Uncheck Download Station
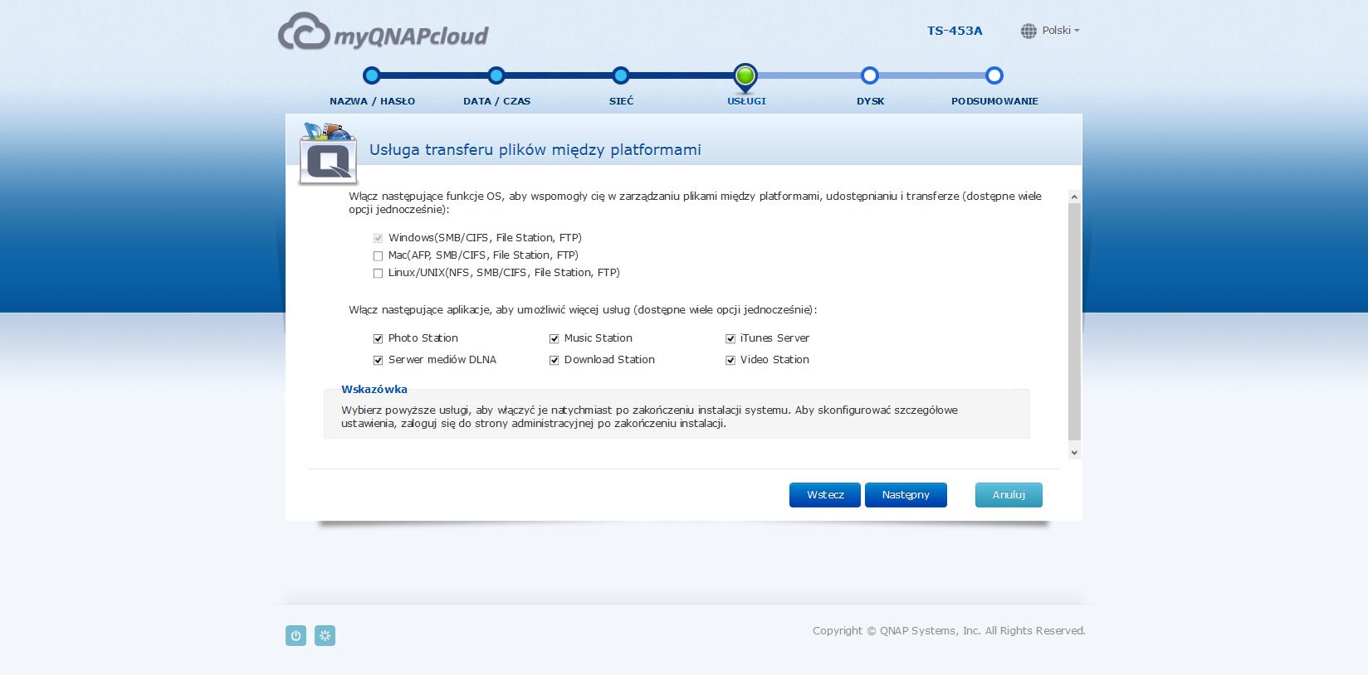This screenshot has height=675, width=1368. click(554, 360)
